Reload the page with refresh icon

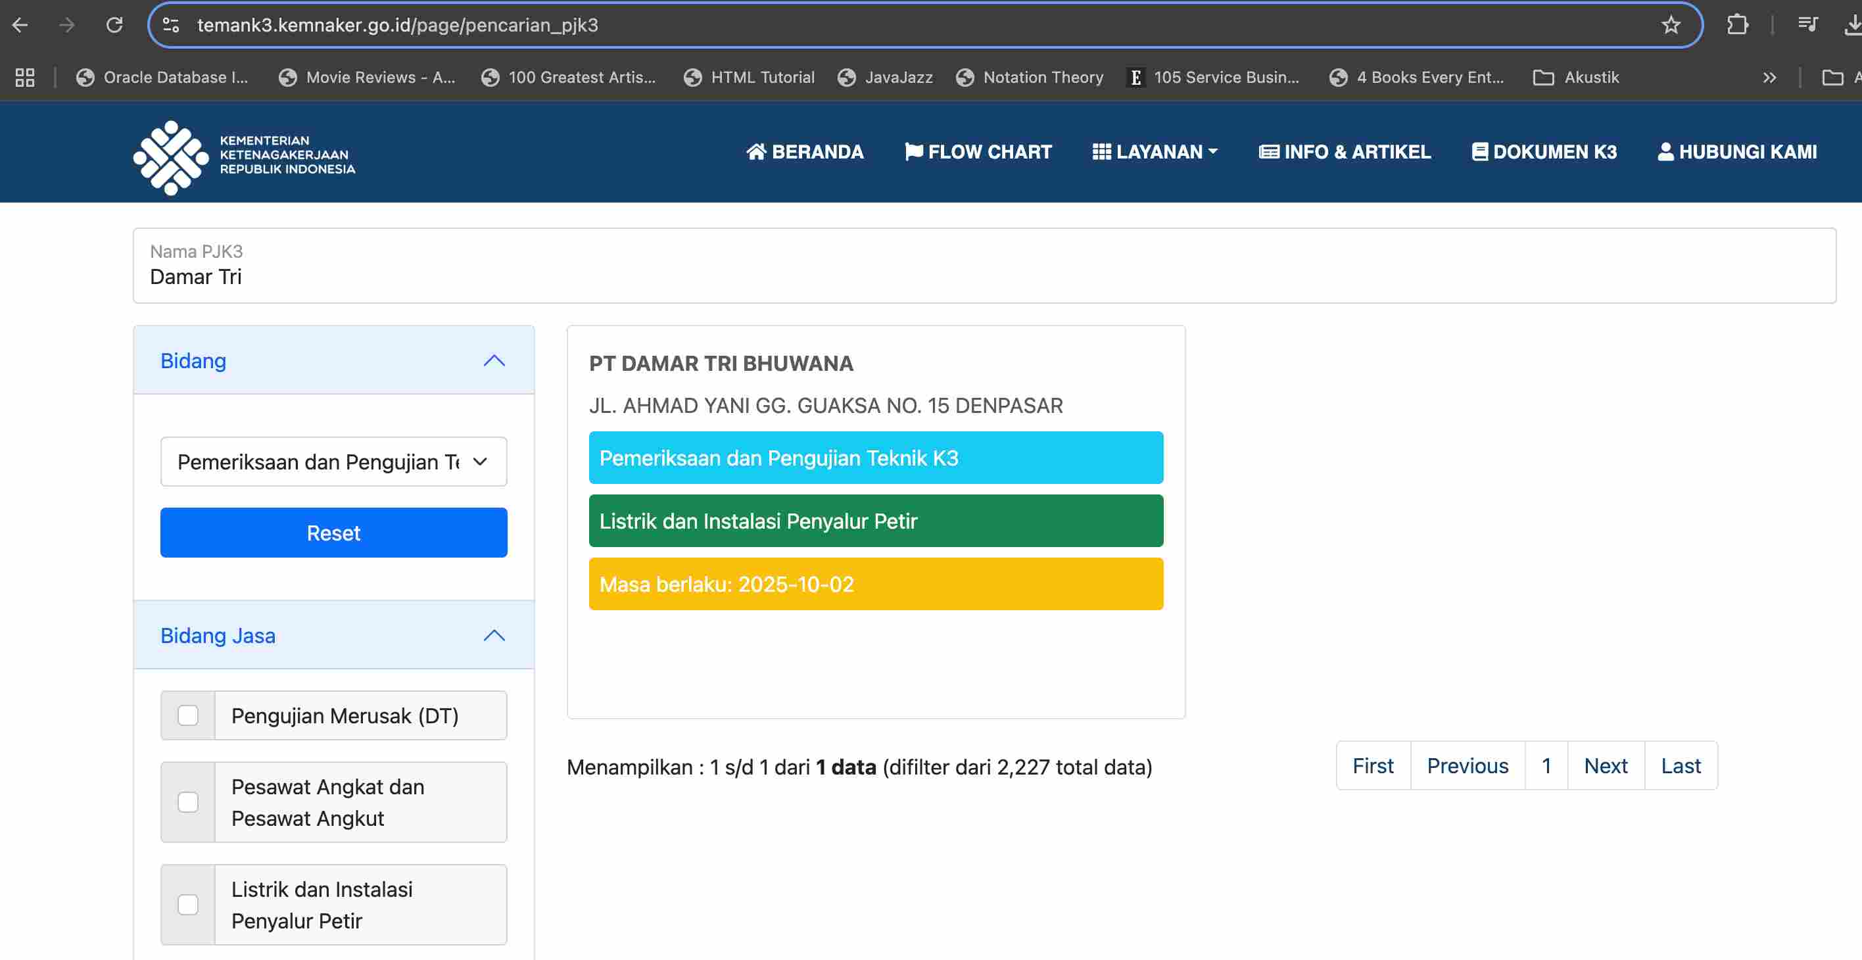click(114, 25)
